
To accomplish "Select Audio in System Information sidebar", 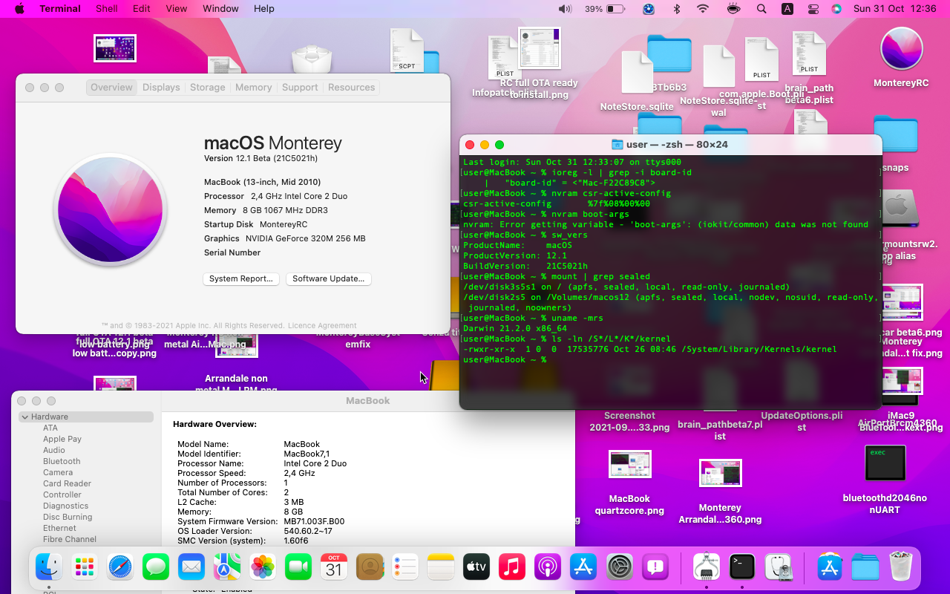I will [x=54, y=450].
